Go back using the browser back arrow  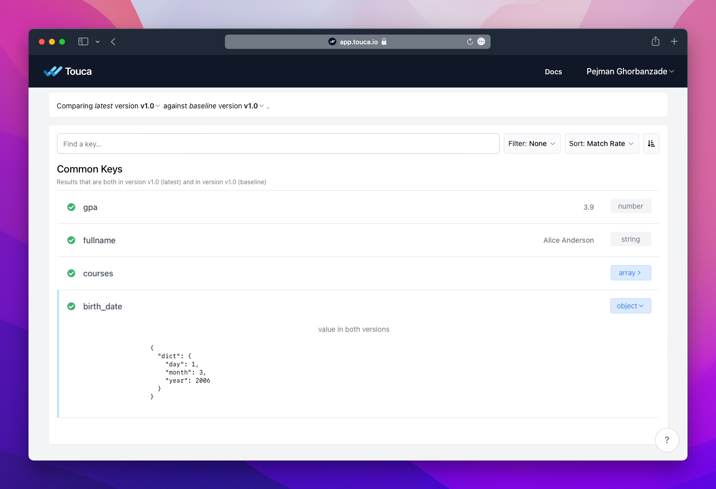[x=113, y=42]
